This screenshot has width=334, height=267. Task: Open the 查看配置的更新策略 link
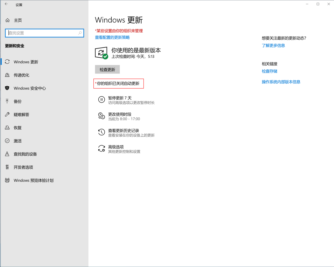tap(112, 37)
